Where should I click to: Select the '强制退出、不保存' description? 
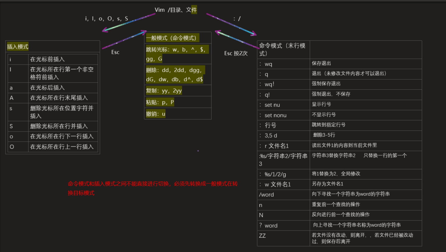pos(331,94)
